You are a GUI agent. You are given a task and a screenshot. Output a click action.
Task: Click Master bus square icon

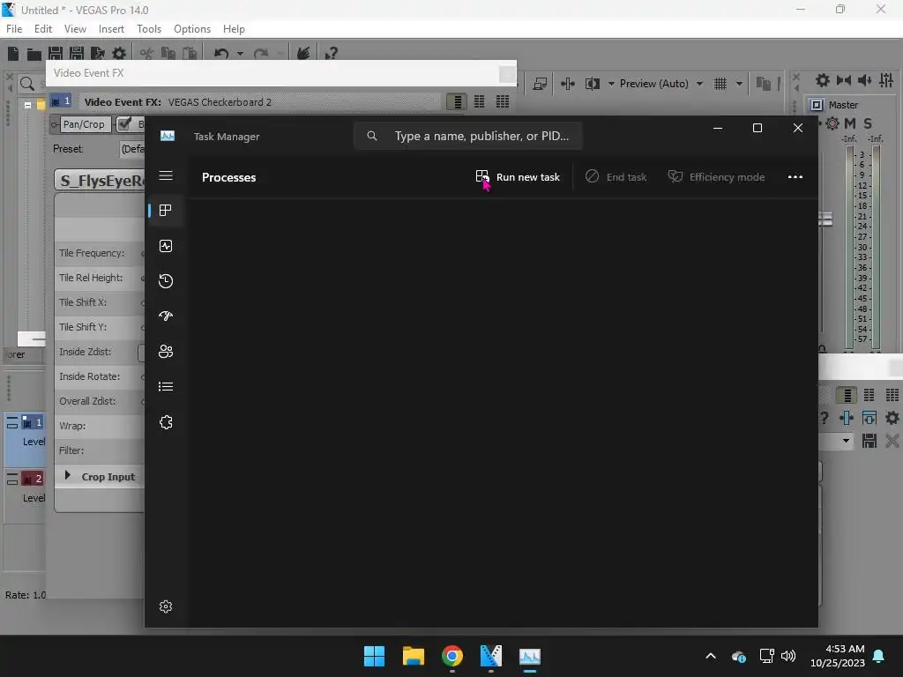[x=817, y=105]
